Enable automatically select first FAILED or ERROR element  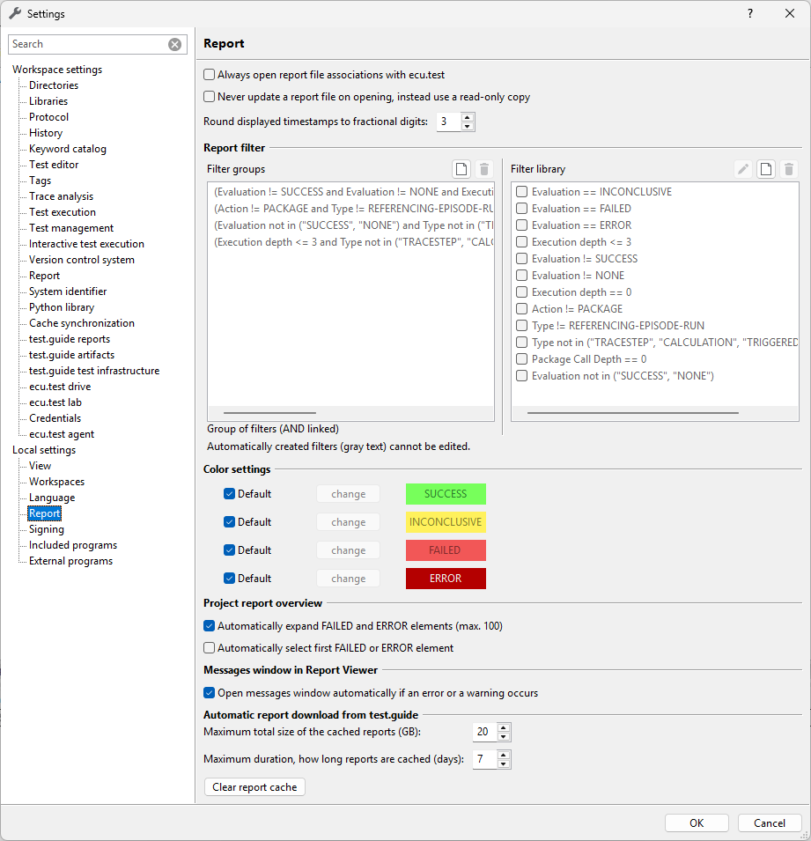(x=210, y=648)
